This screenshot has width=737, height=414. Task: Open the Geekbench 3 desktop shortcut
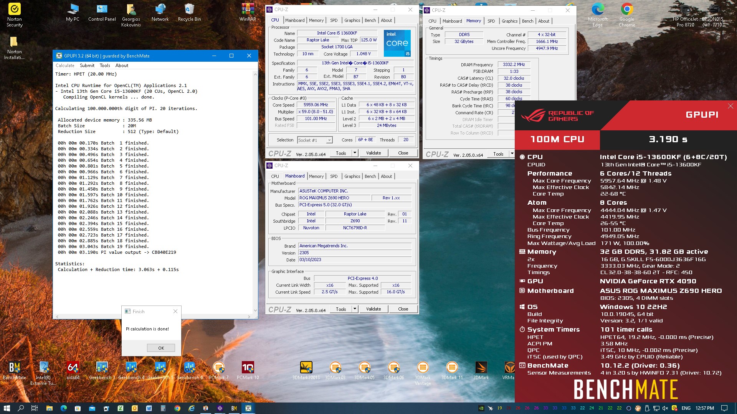[x=102, y=370]
